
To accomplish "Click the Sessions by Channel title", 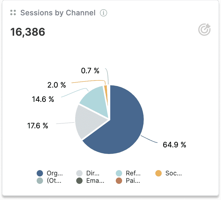I will pos(58,13).
